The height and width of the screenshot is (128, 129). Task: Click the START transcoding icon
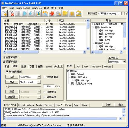pyautogui.click(x=79, y=13)
